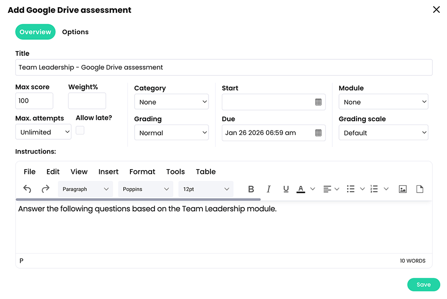Undo the last edit in instructions

pos(27,189)
